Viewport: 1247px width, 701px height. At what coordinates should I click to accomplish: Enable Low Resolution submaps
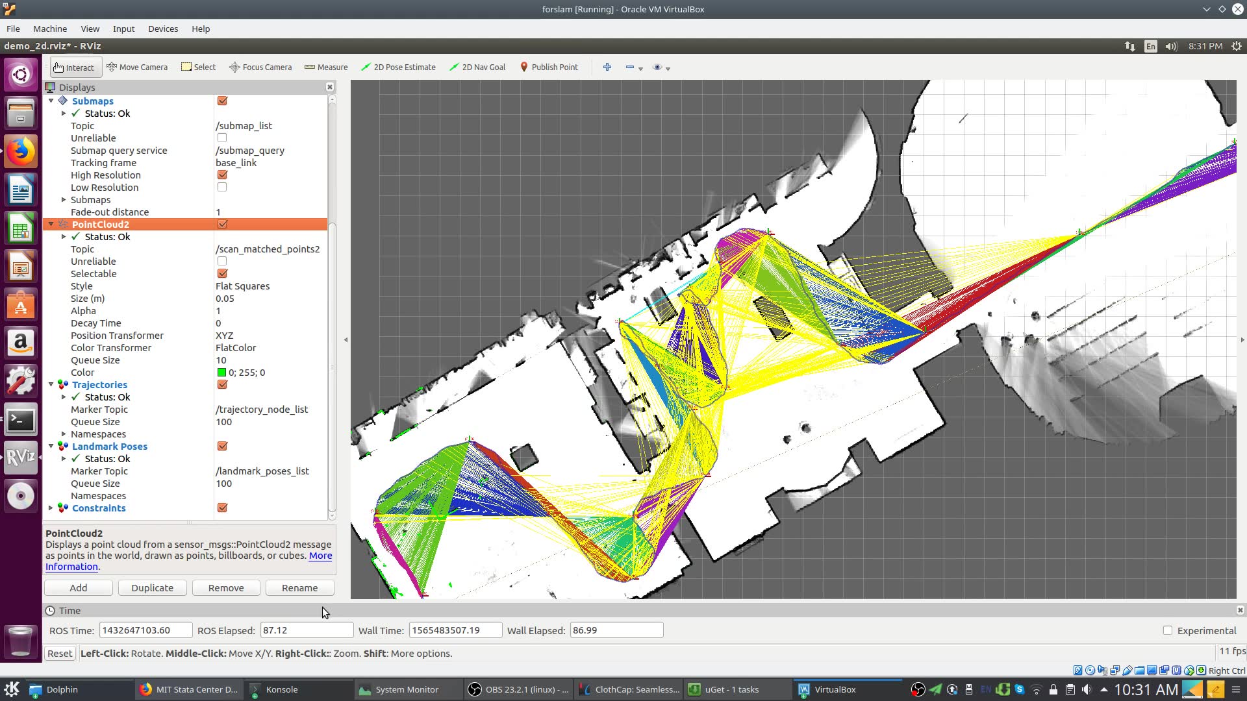(x=222, y=187)
